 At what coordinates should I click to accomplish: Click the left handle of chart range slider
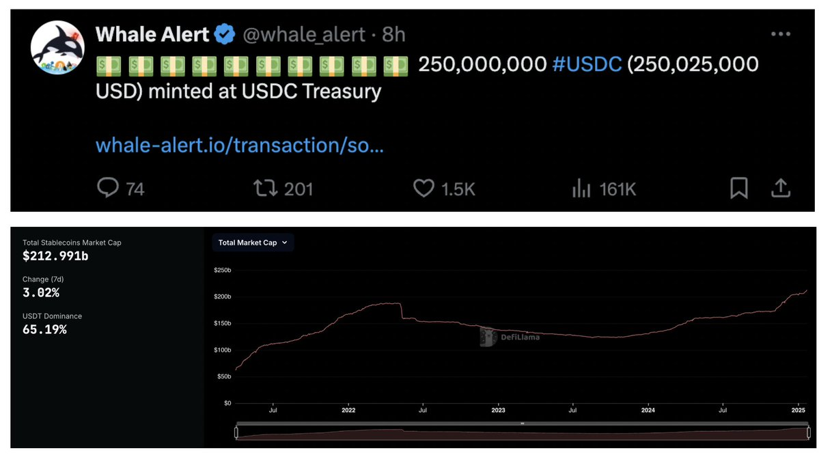pyautogui.click(x=236, y=432)
